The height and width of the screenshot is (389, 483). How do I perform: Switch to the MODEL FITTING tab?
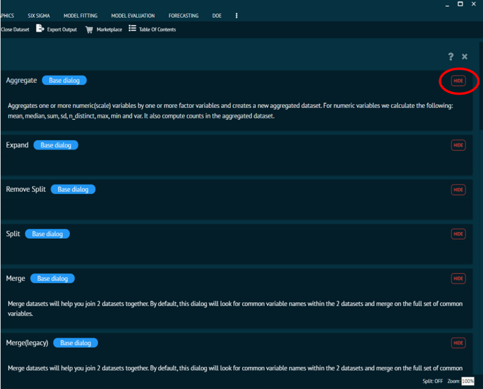click(x=80, y=16)
